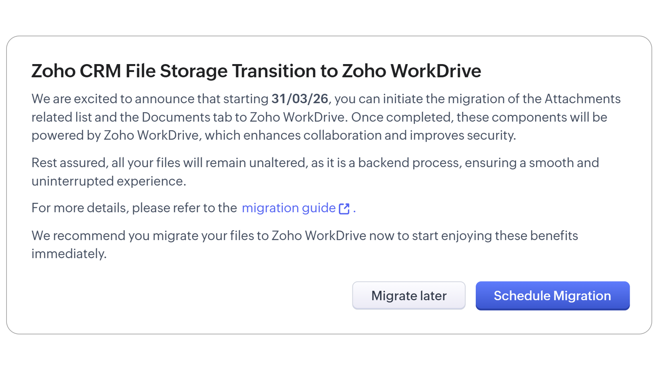The height and width of the screenshot is (370, 658).
Task: Click the bold date 31/03/26
Action: pos(300,99)
